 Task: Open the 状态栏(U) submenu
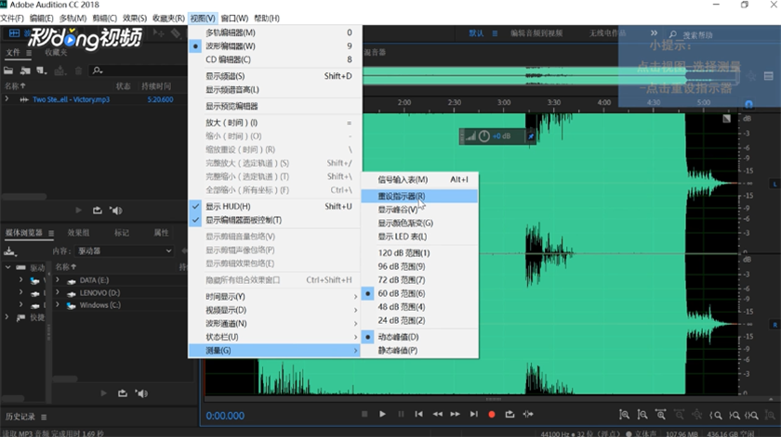[x=274, y=337]
